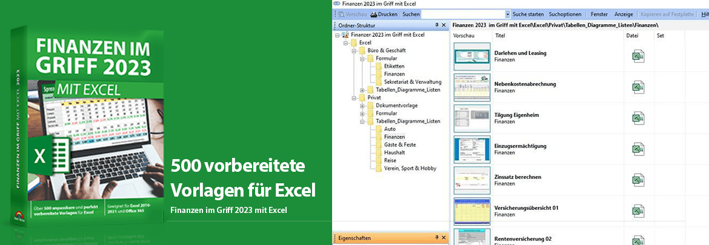The height and width of the screenshot is (245, 709).
Task: Collapse the Privat folder node
Action: click(x=353, y=97)
